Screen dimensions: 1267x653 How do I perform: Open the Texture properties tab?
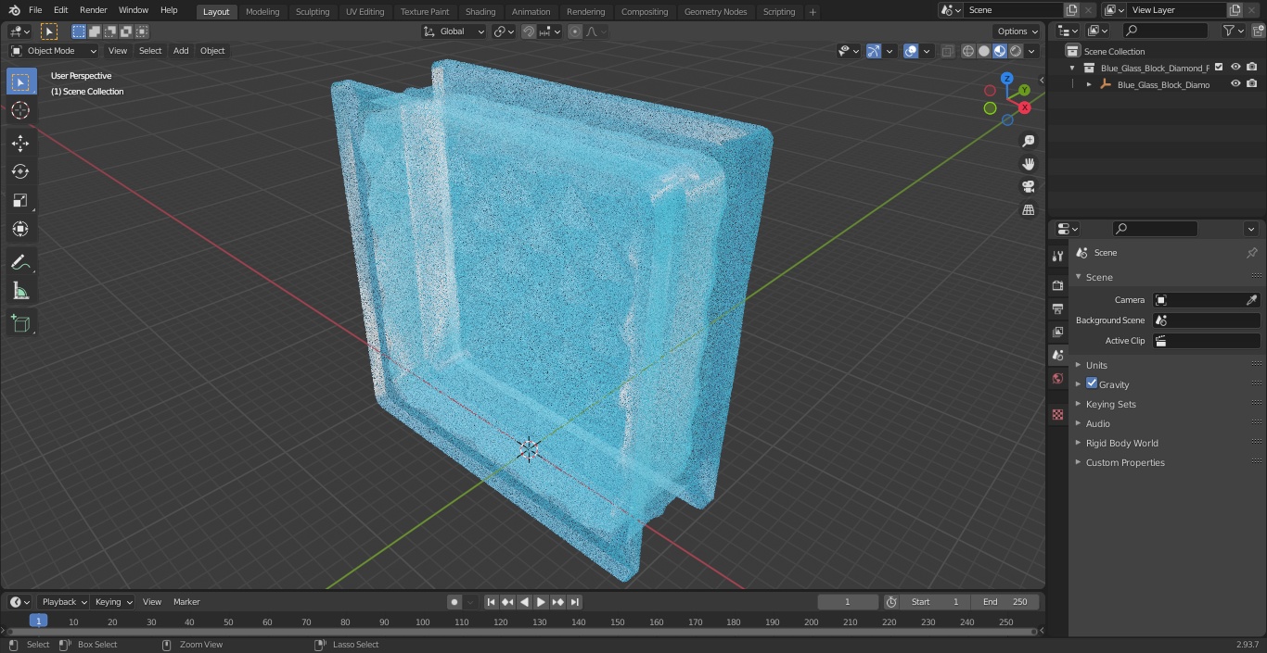(x=1057, y=415)
